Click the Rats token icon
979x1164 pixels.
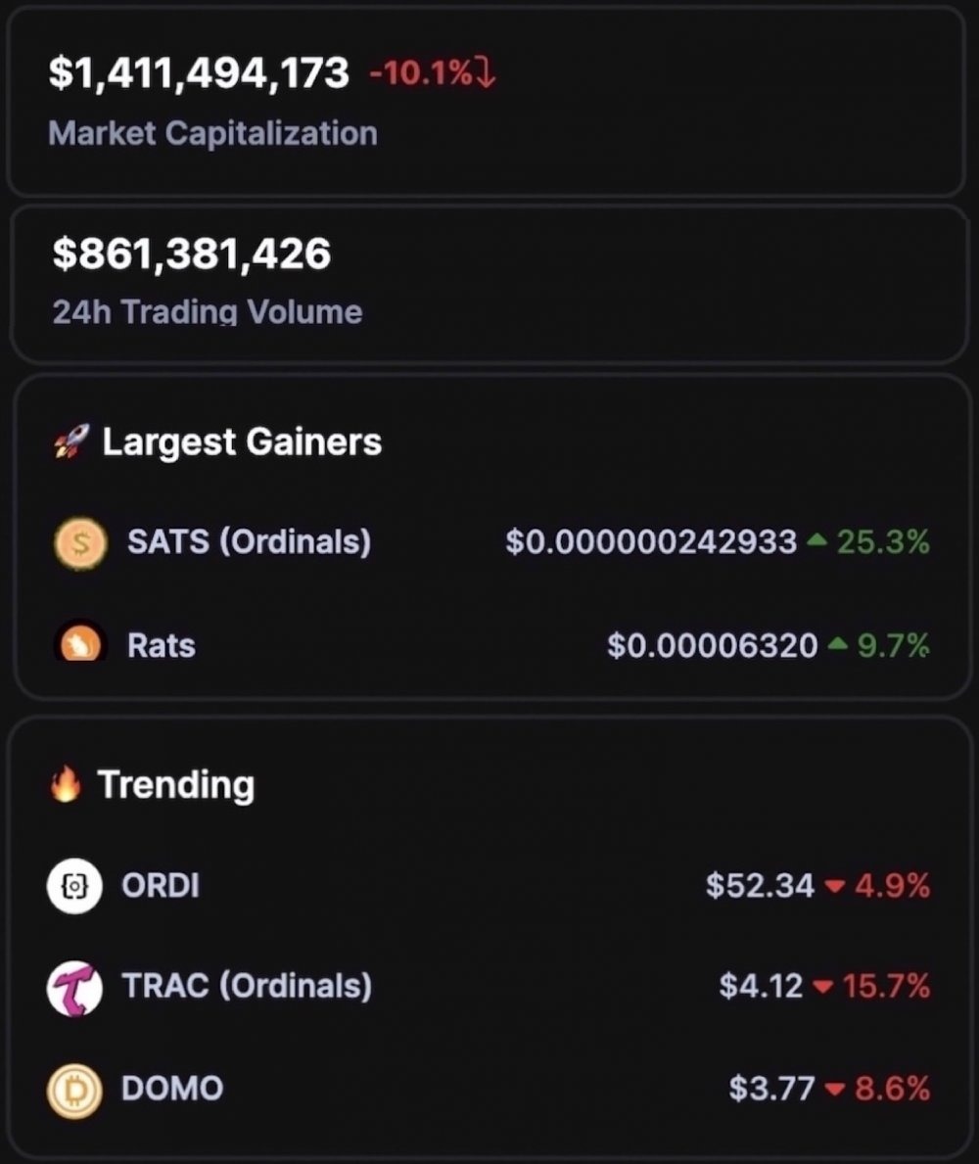coord(80,643)
